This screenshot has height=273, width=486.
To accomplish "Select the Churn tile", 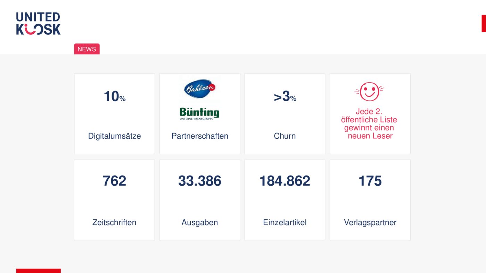I will (285, 114).
